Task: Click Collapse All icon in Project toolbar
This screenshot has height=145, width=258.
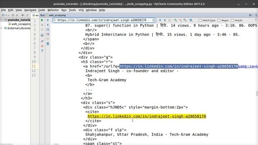Action: pyautogui.click(x=17, y=15)
